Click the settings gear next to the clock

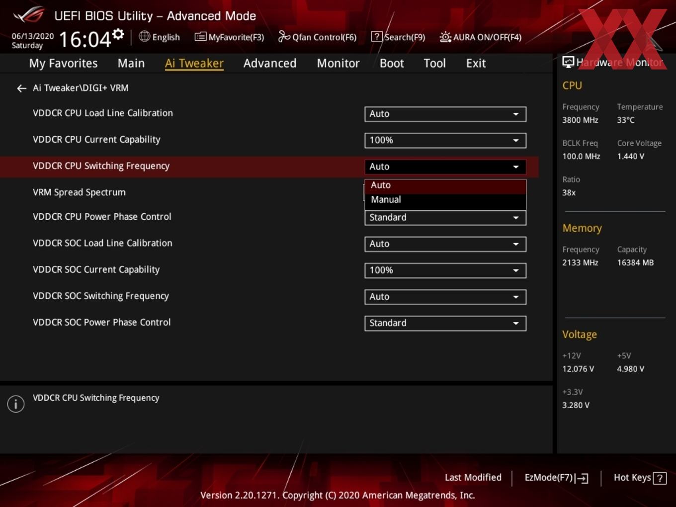[118, 34]
